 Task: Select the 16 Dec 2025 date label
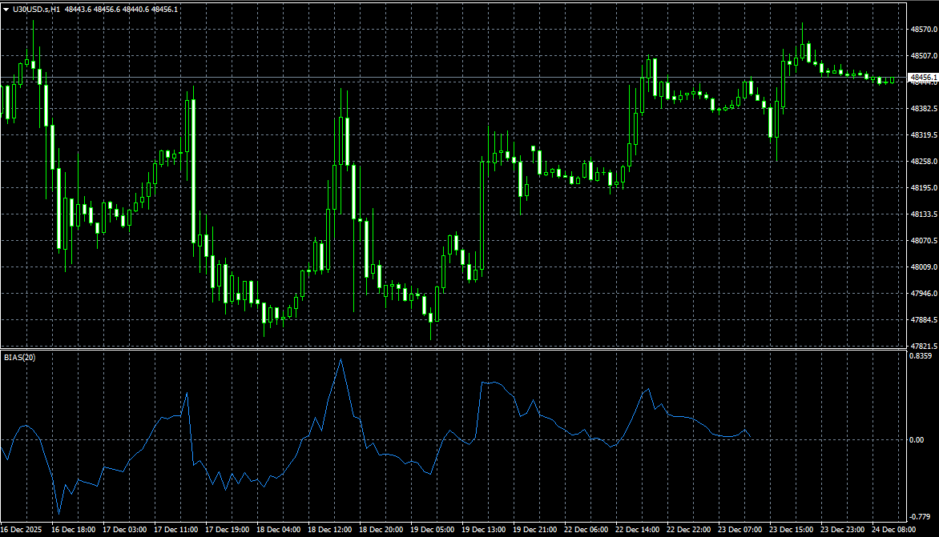[22, 530]
